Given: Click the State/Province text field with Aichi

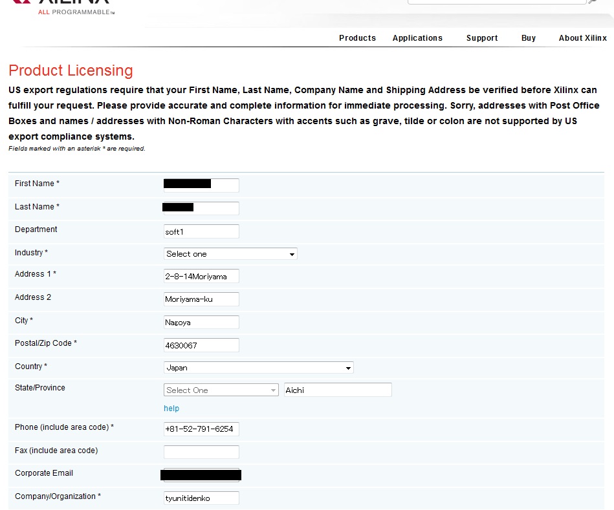Looking at the screenshot, I should coord(338,390).
